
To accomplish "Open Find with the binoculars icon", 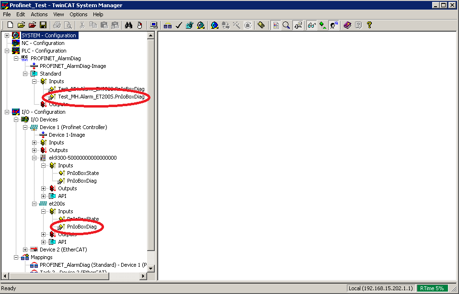I will point(128,25).
